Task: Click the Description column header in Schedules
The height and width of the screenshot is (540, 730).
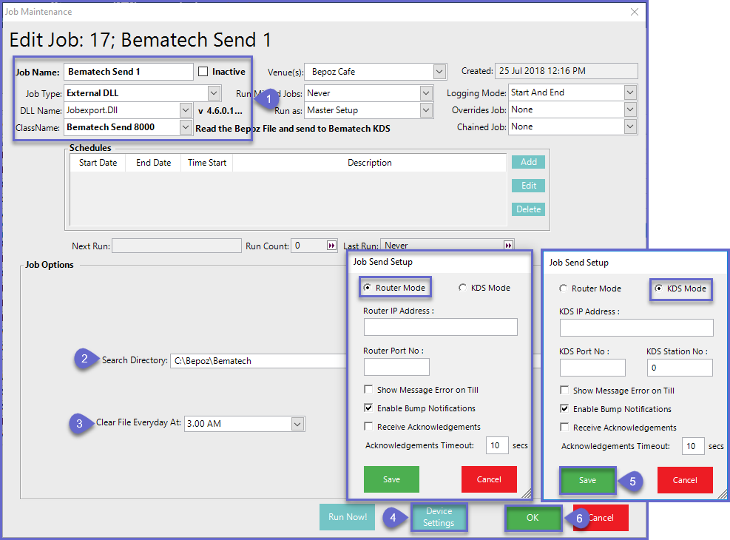Action: [x=369, y=163]
